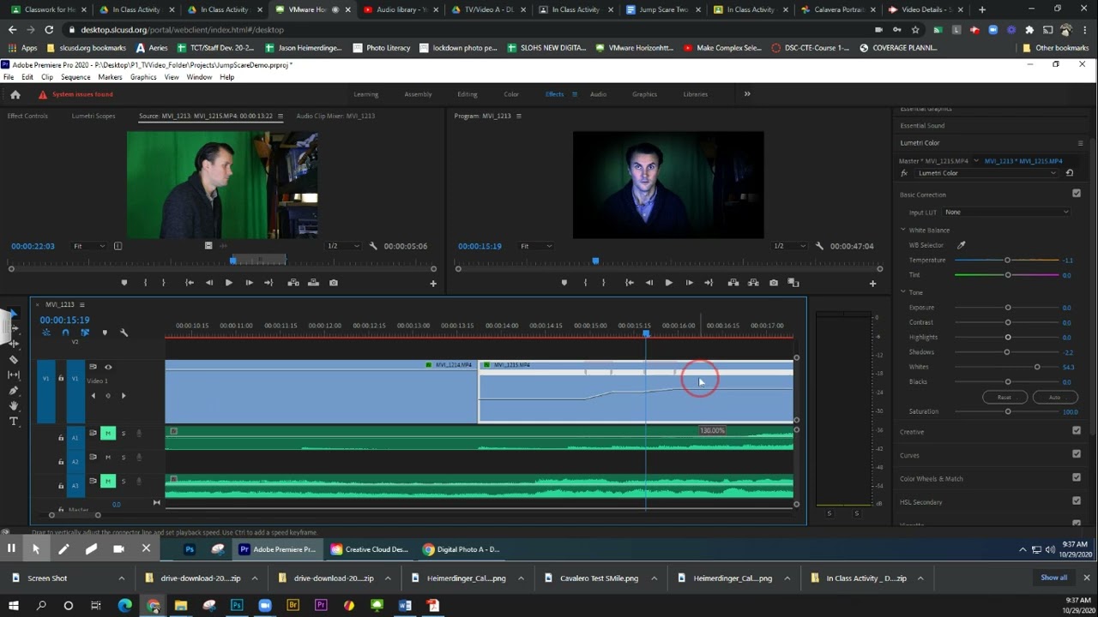Collapse the Tone section
Image resolution: width=1098 pixels, height=617 pixels.
pyautogui.click(x=903, y=292)
